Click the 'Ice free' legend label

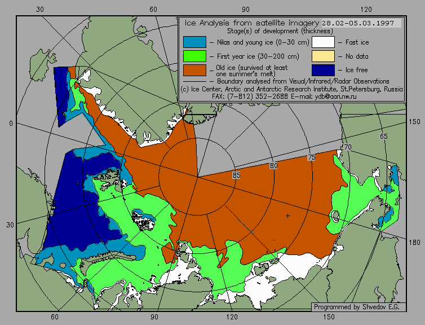356,70
